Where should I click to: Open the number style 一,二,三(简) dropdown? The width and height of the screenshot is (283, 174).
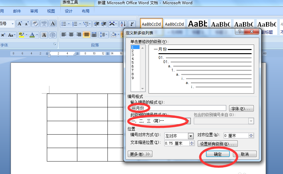188,121
